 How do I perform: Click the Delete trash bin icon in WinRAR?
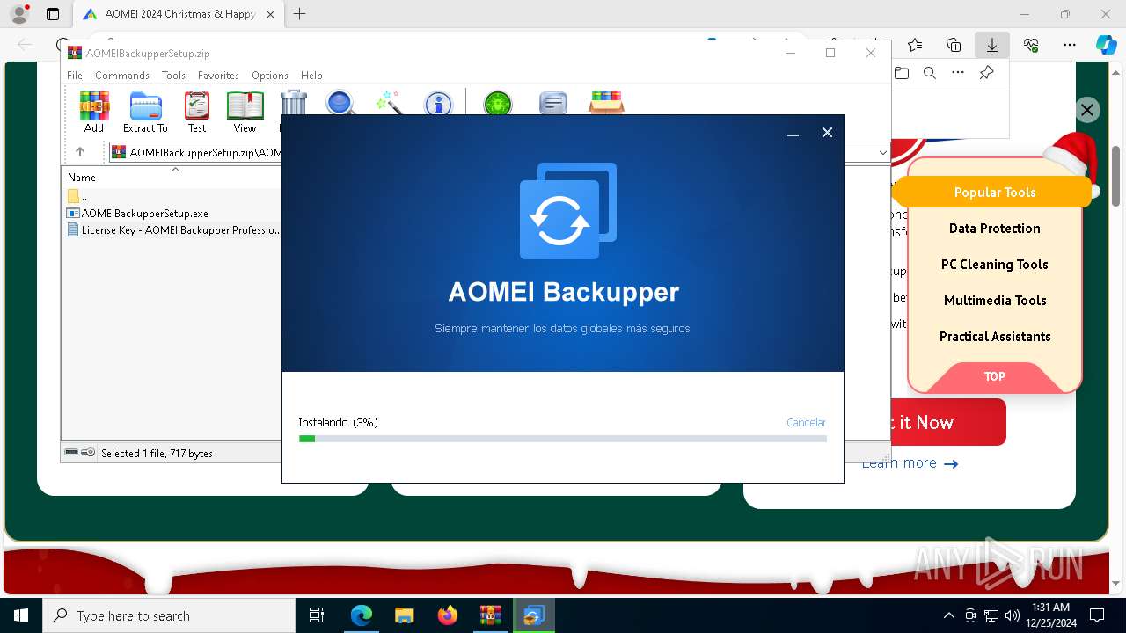tap(293, 104)
